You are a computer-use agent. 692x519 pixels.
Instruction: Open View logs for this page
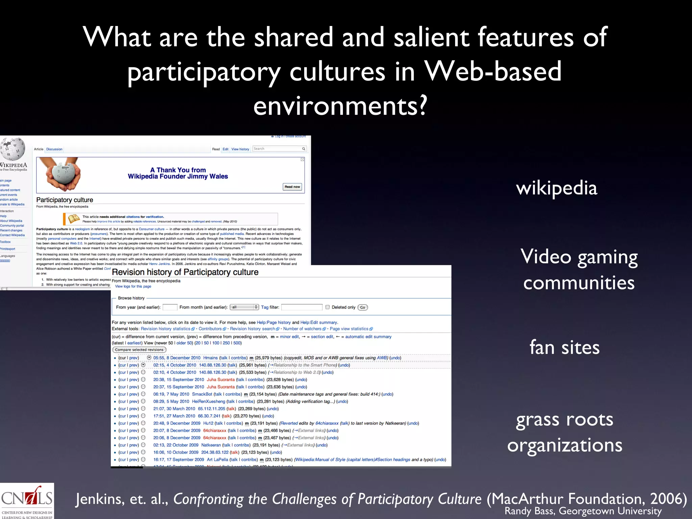coord(133,287)
